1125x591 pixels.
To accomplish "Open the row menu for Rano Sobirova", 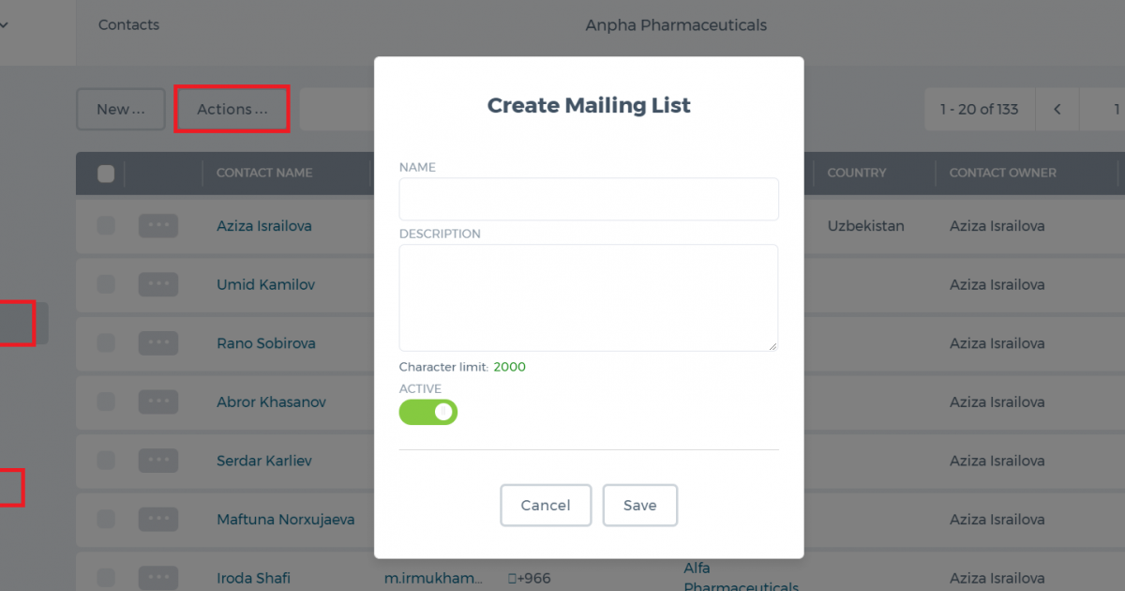I will tap(157, 343).
